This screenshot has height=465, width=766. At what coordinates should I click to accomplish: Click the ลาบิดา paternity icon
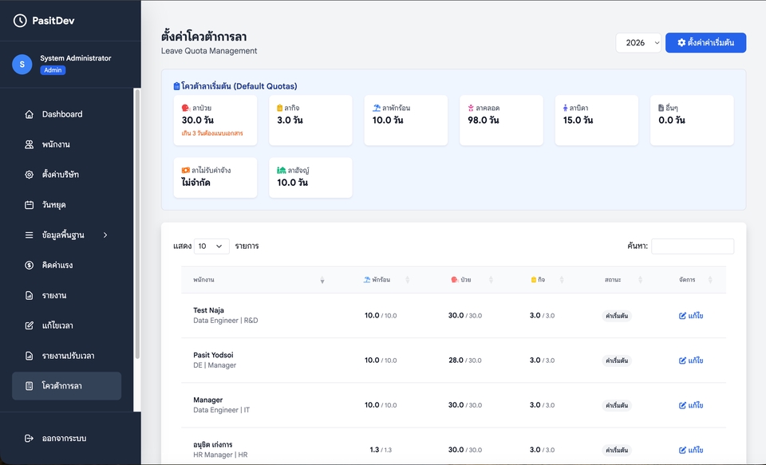[565, 108]
